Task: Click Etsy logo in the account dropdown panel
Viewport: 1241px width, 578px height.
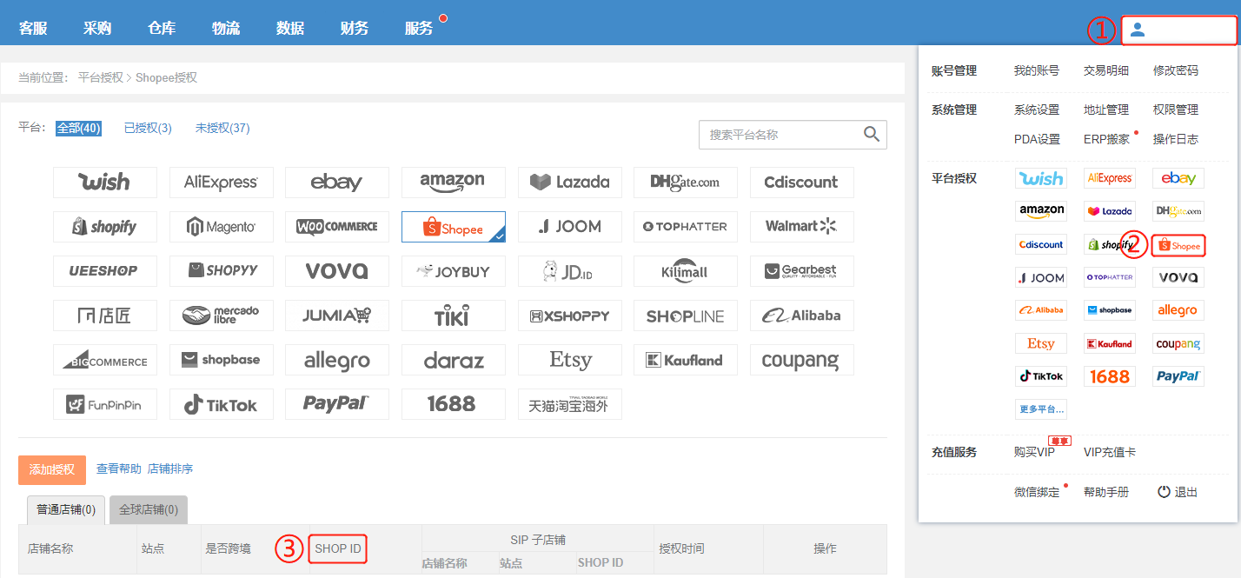Action: [1041, 343]
